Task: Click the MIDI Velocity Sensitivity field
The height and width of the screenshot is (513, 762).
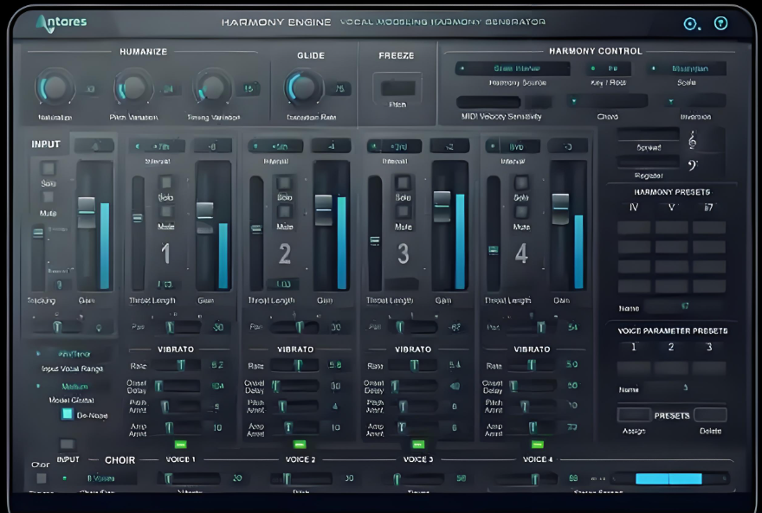Action: click(488, 102)
